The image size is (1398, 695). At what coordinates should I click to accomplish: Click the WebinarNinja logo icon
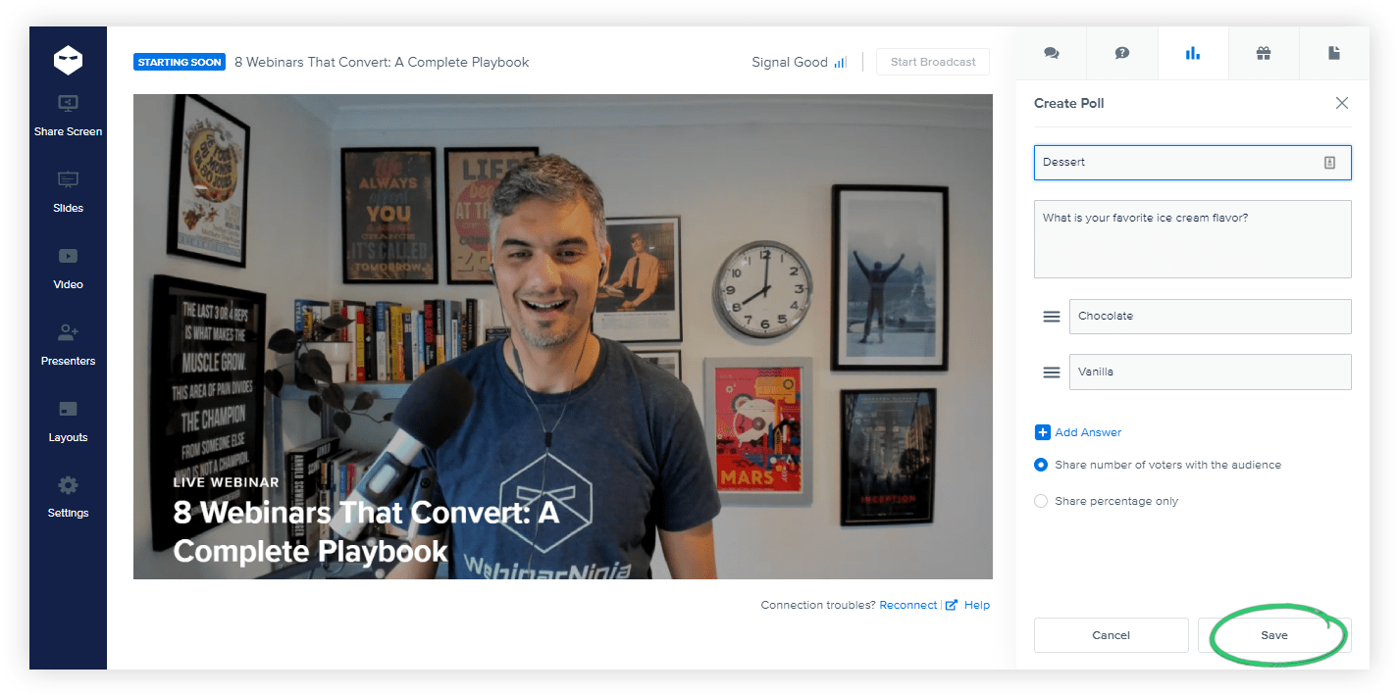point(68,61)
